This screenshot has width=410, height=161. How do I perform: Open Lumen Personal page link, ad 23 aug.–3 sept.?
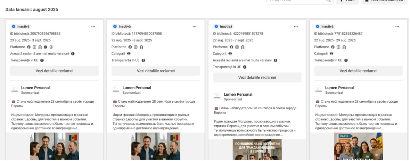click(x=35, y=88)
